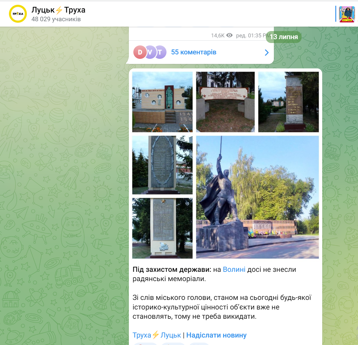Expand comments with the right chevron arrow
This screenshot has width=358, height=345.
(x=266, y=53)
